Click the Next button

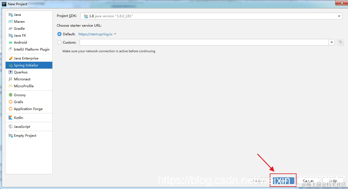[x=283, y=181]
